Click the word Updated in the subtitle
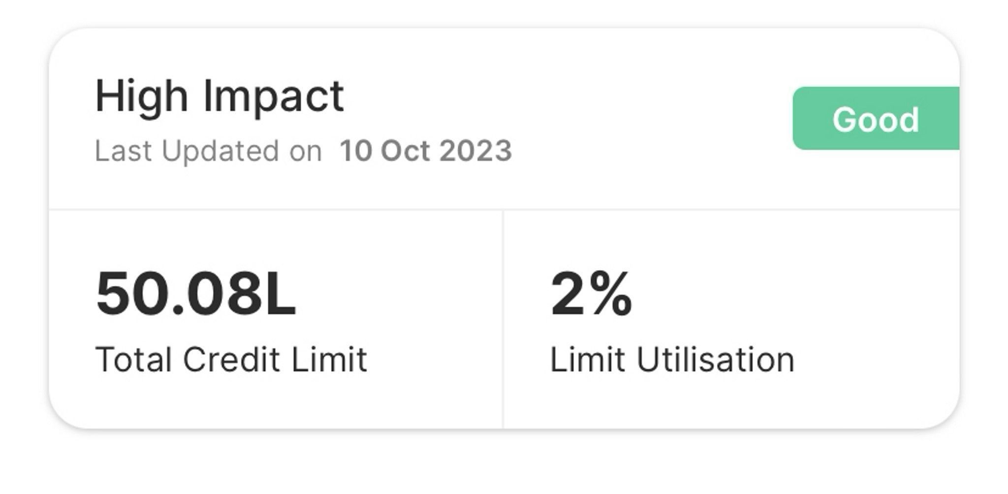This screenshot has width=1008, height=494. [220, 151]
